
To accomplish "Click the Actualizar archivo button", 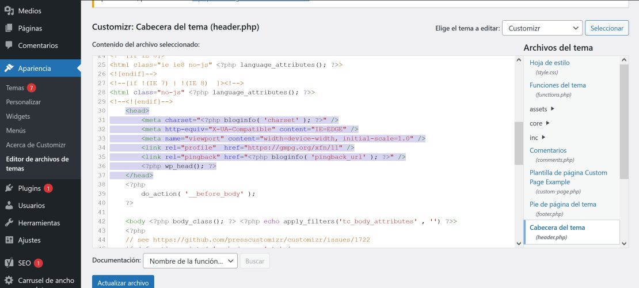I will pos(123,282).
